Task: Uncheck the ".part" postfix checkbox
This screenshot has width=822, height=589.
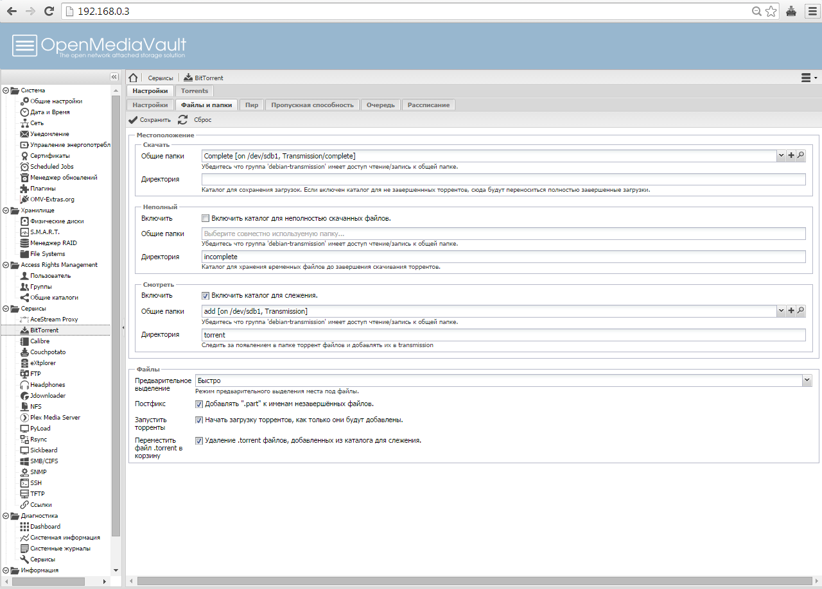Action: [x=199, y=404]
